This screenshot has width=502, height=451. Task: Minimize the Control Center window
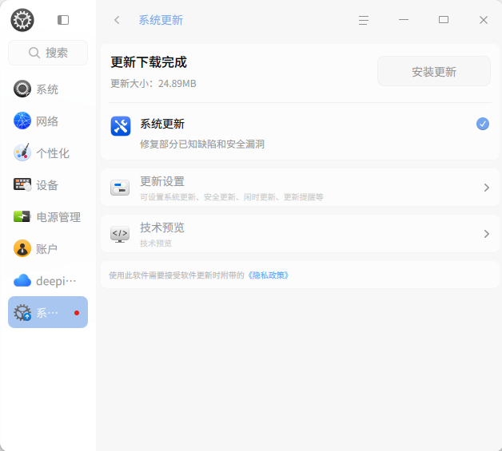(404, 20)
